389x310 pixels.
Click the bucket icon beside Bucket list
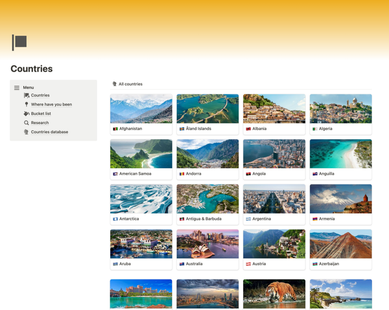pyautogui.click(x=27, y=113)
